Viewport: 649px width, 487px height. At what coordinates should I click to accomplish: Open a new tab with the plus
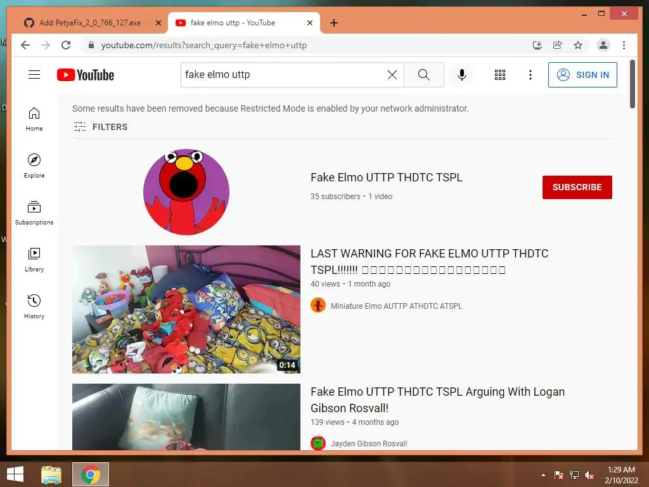coord(334,23)
